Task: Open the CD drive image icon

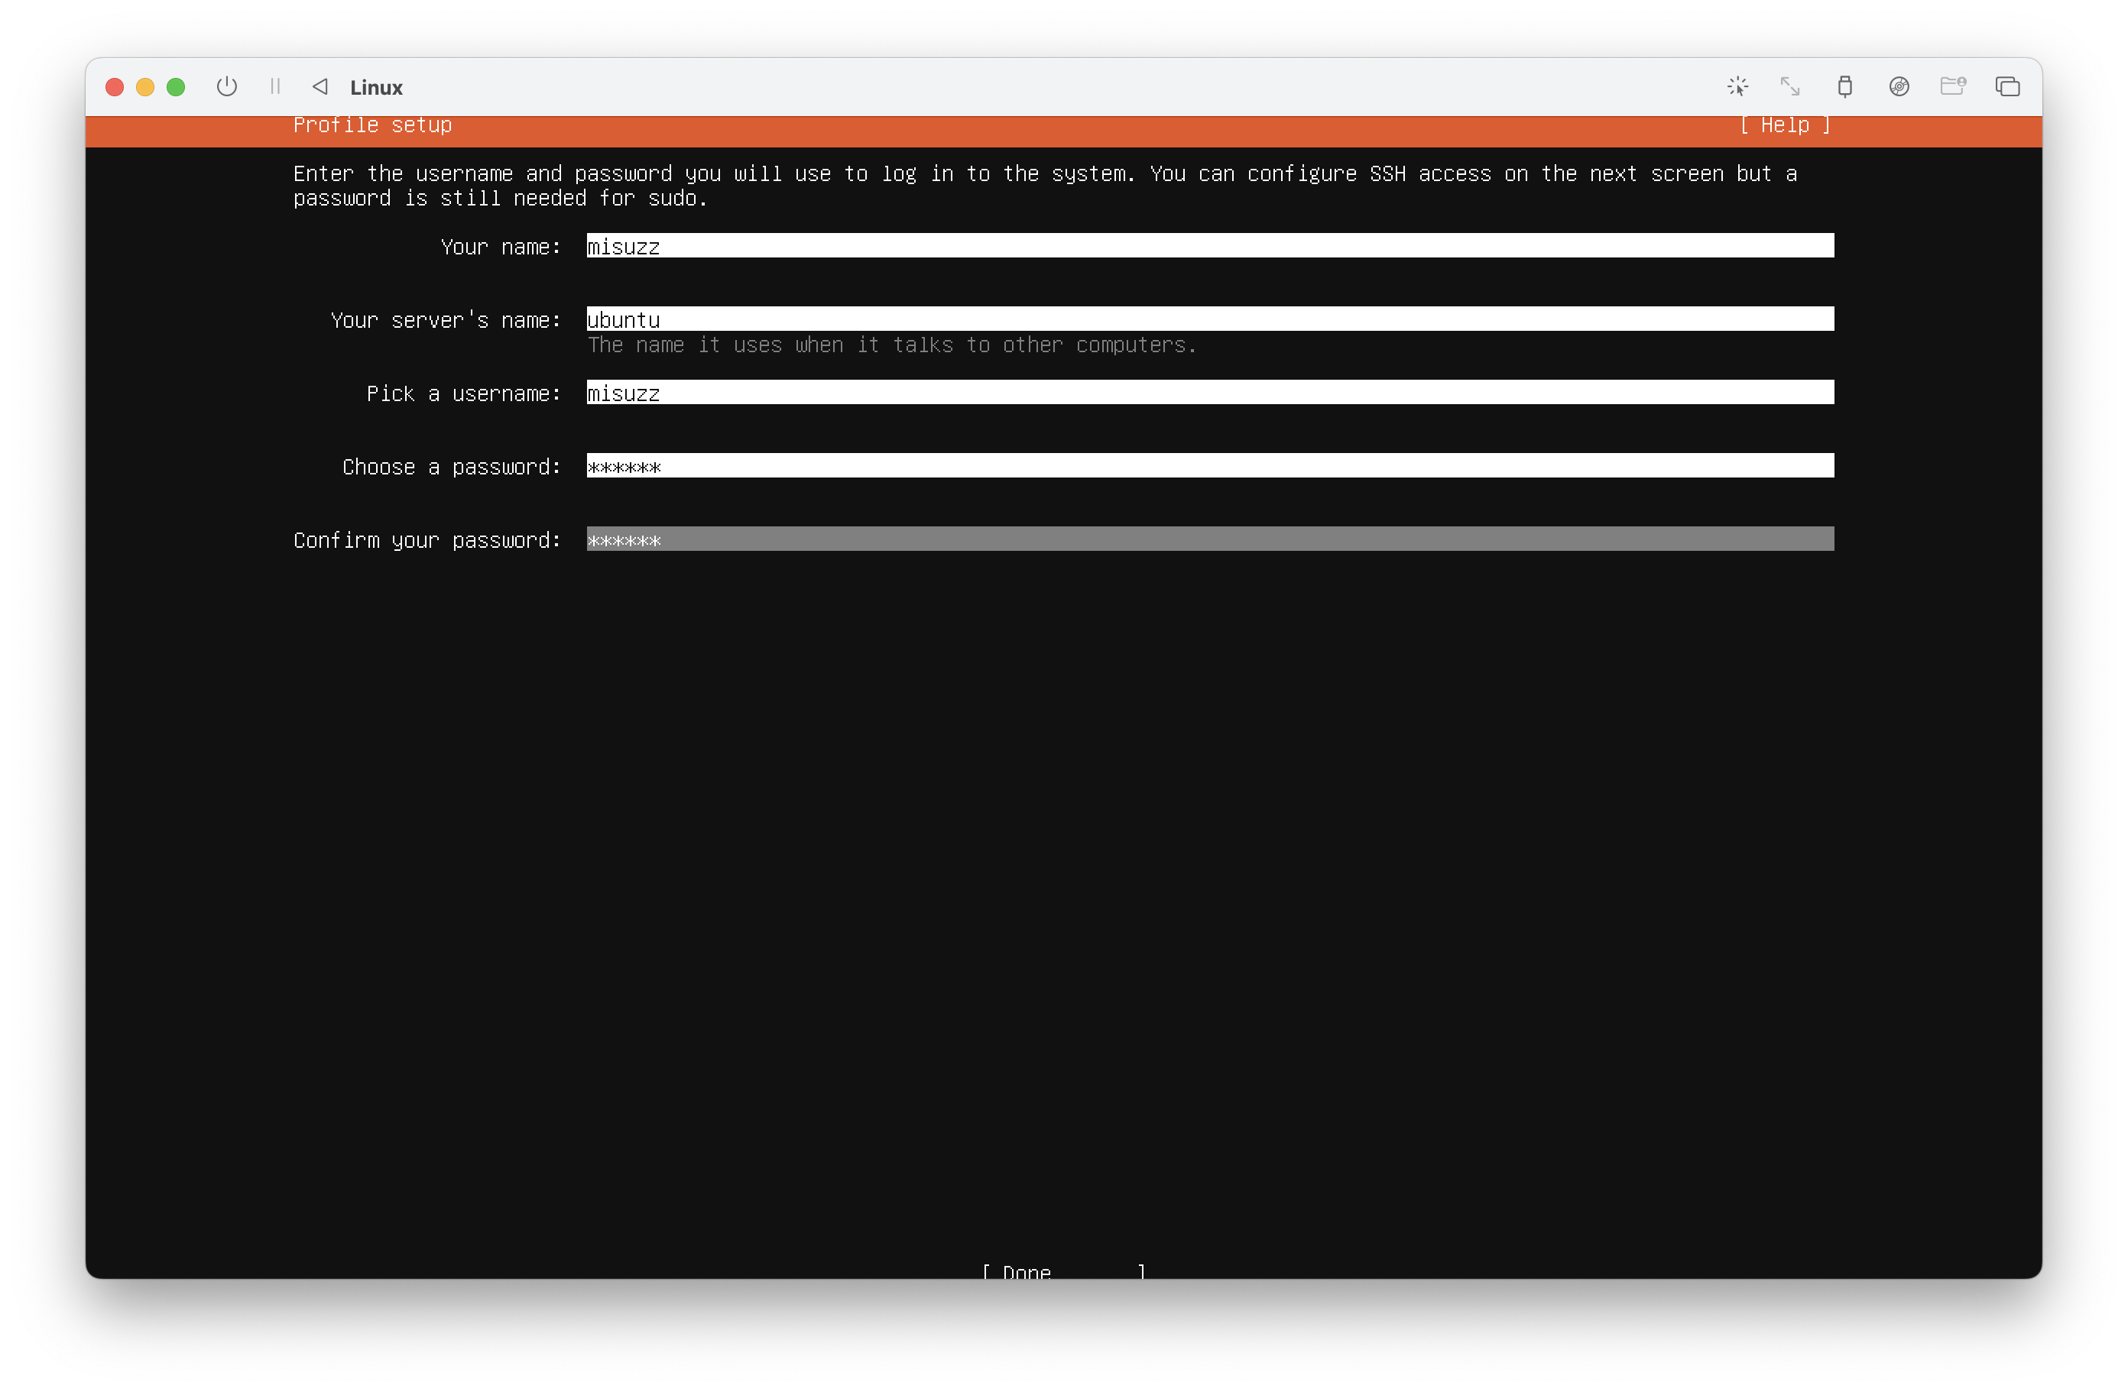Action: coord(1899,86)
